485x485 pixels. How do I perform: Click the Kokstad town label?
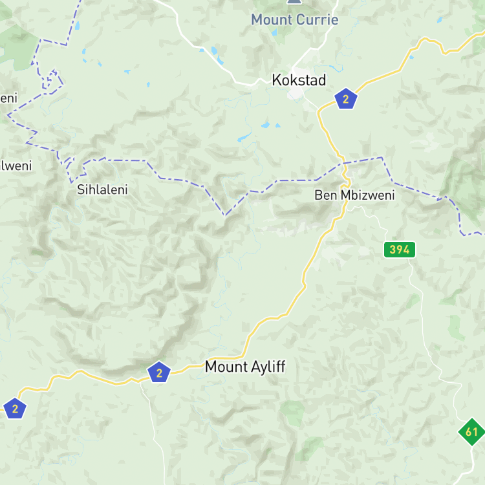[299, 80]
